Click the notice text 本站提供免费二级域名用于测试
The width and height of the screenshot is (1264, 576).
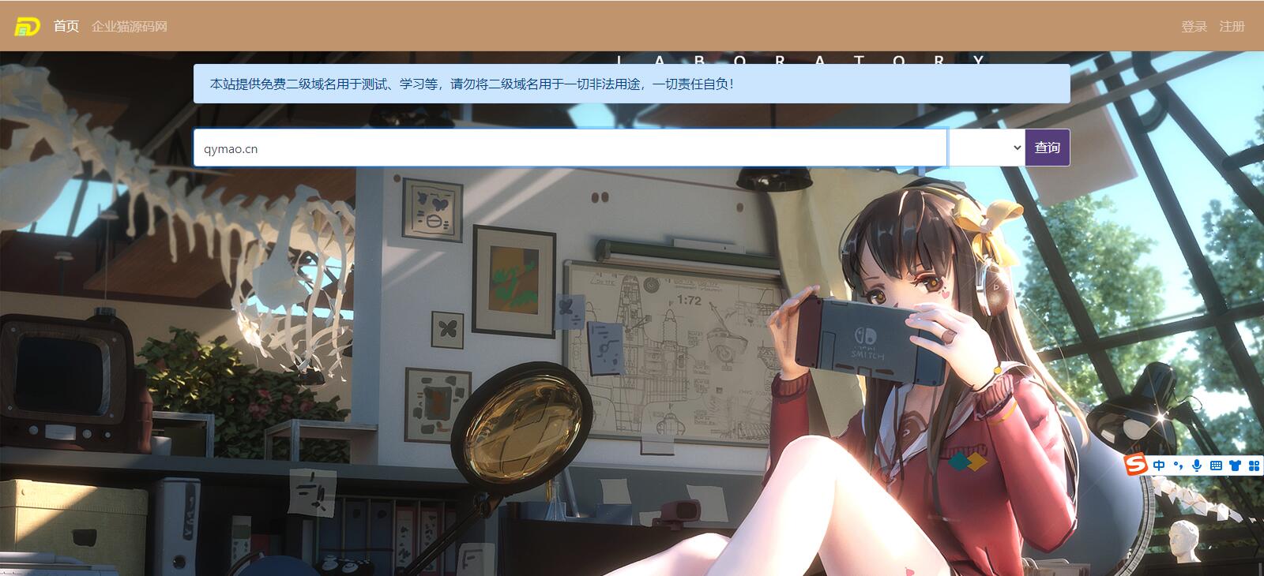tap(299, 84)
